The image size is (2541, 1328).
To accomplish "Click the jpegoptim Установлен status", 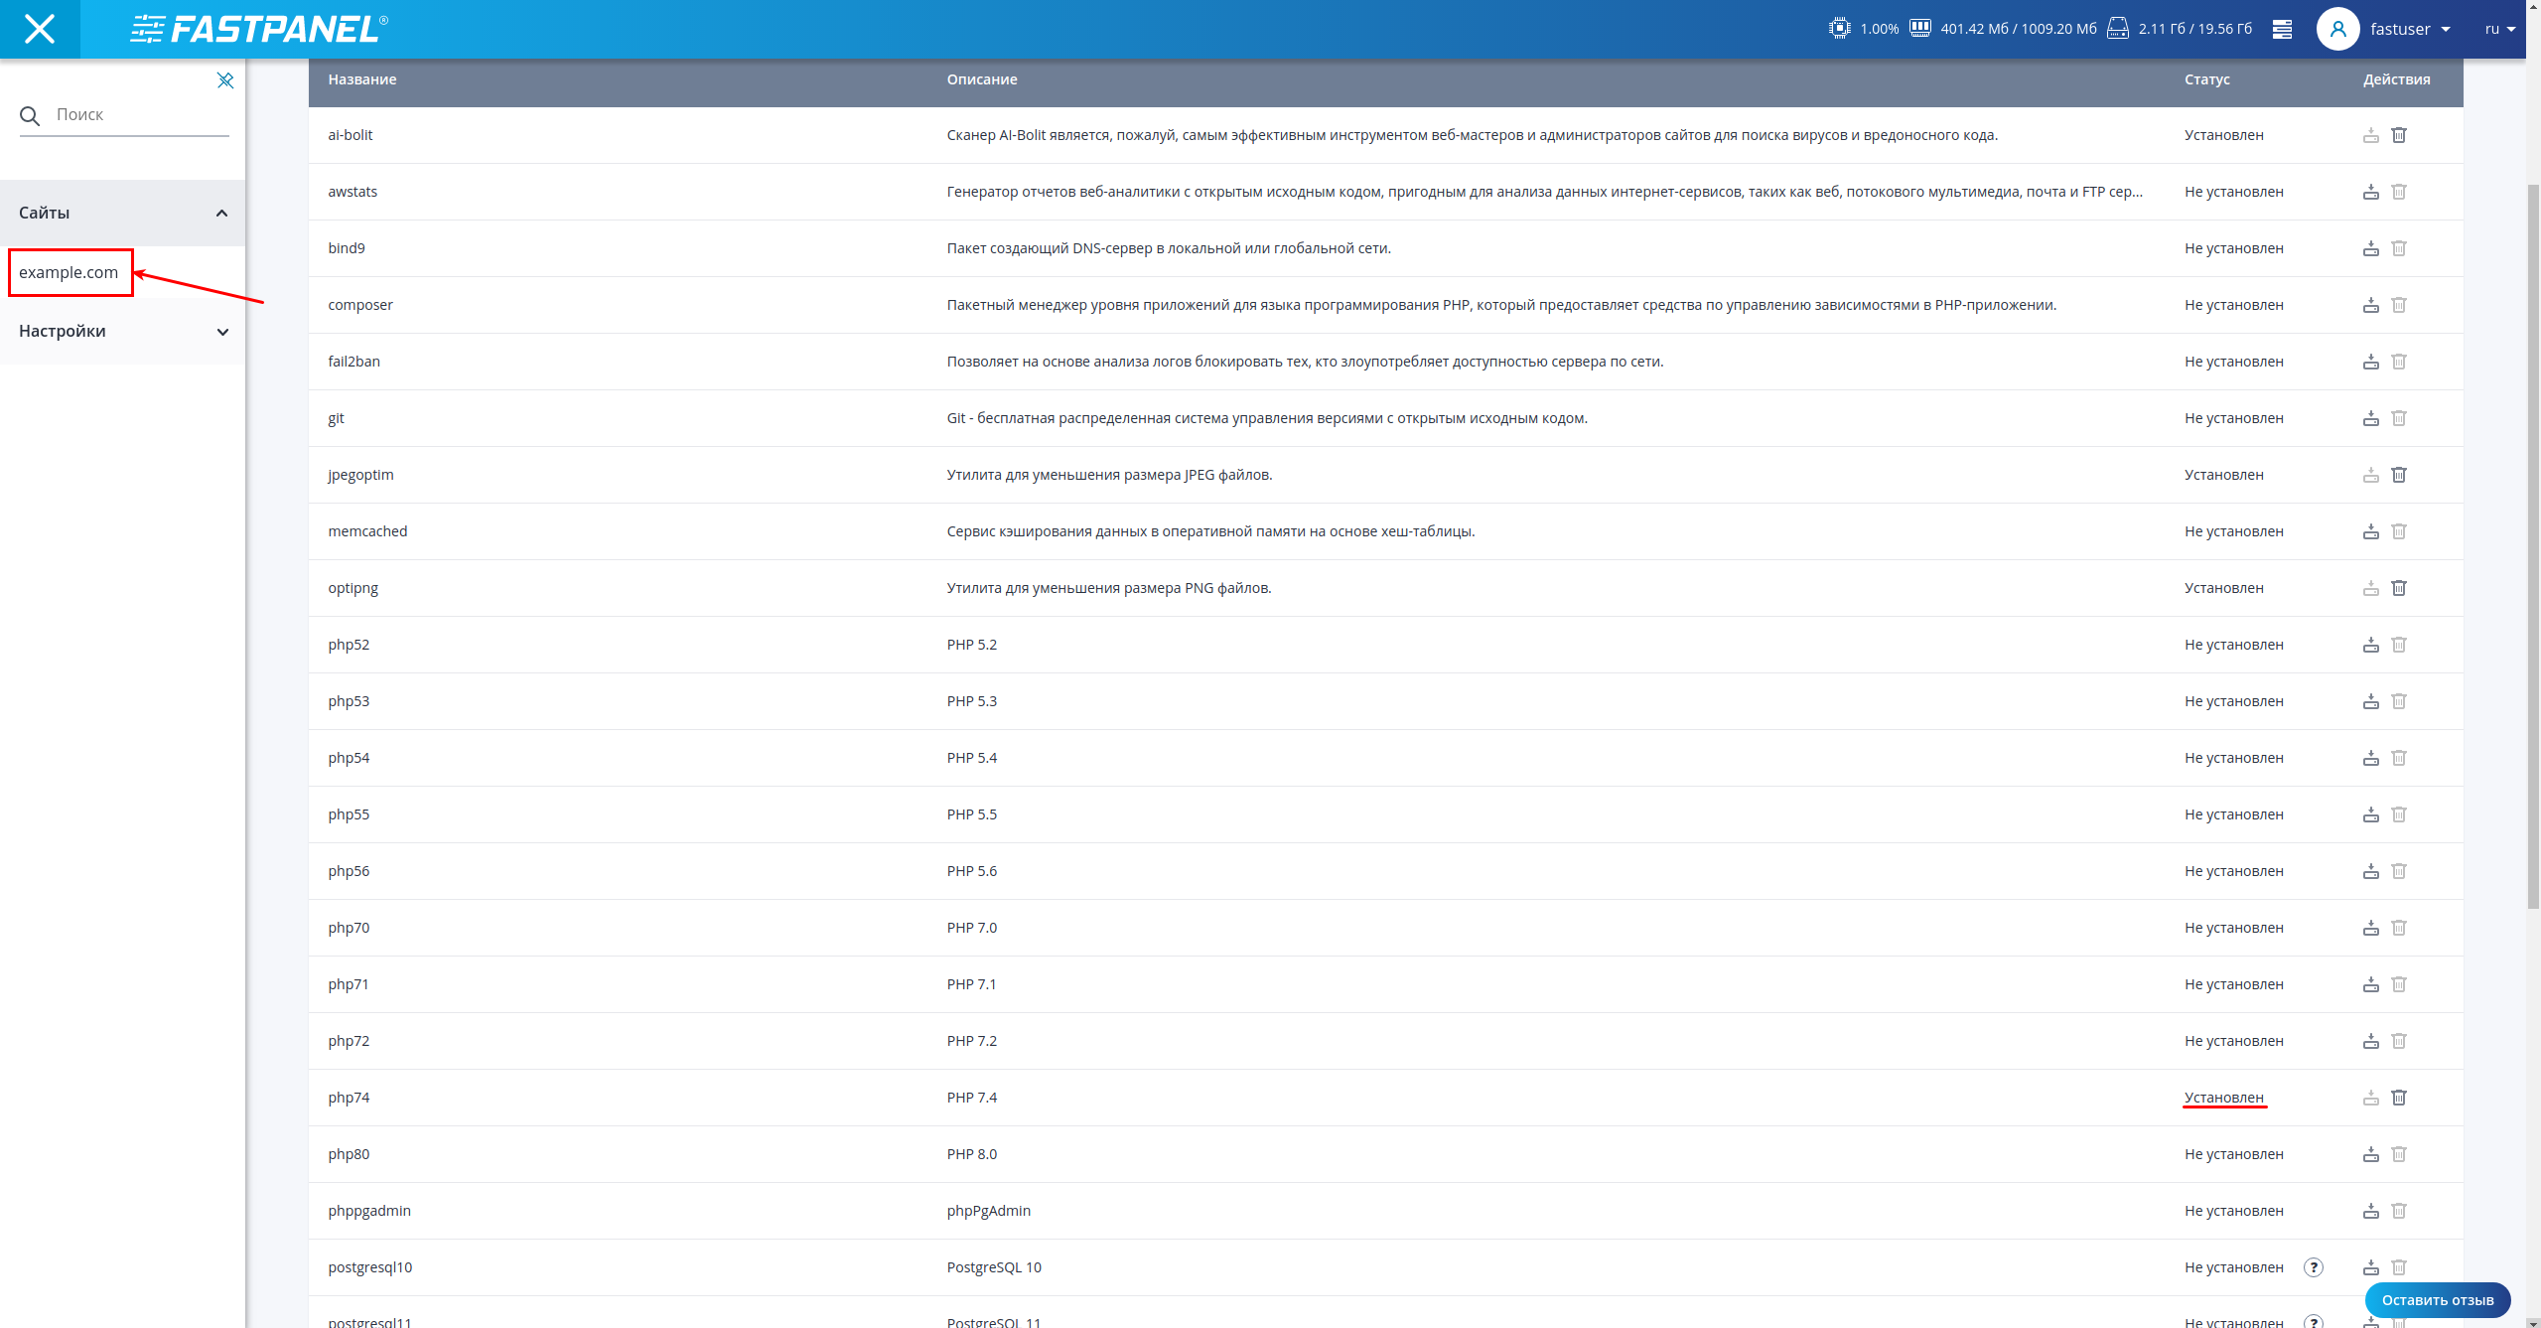I will [2223, 475].
